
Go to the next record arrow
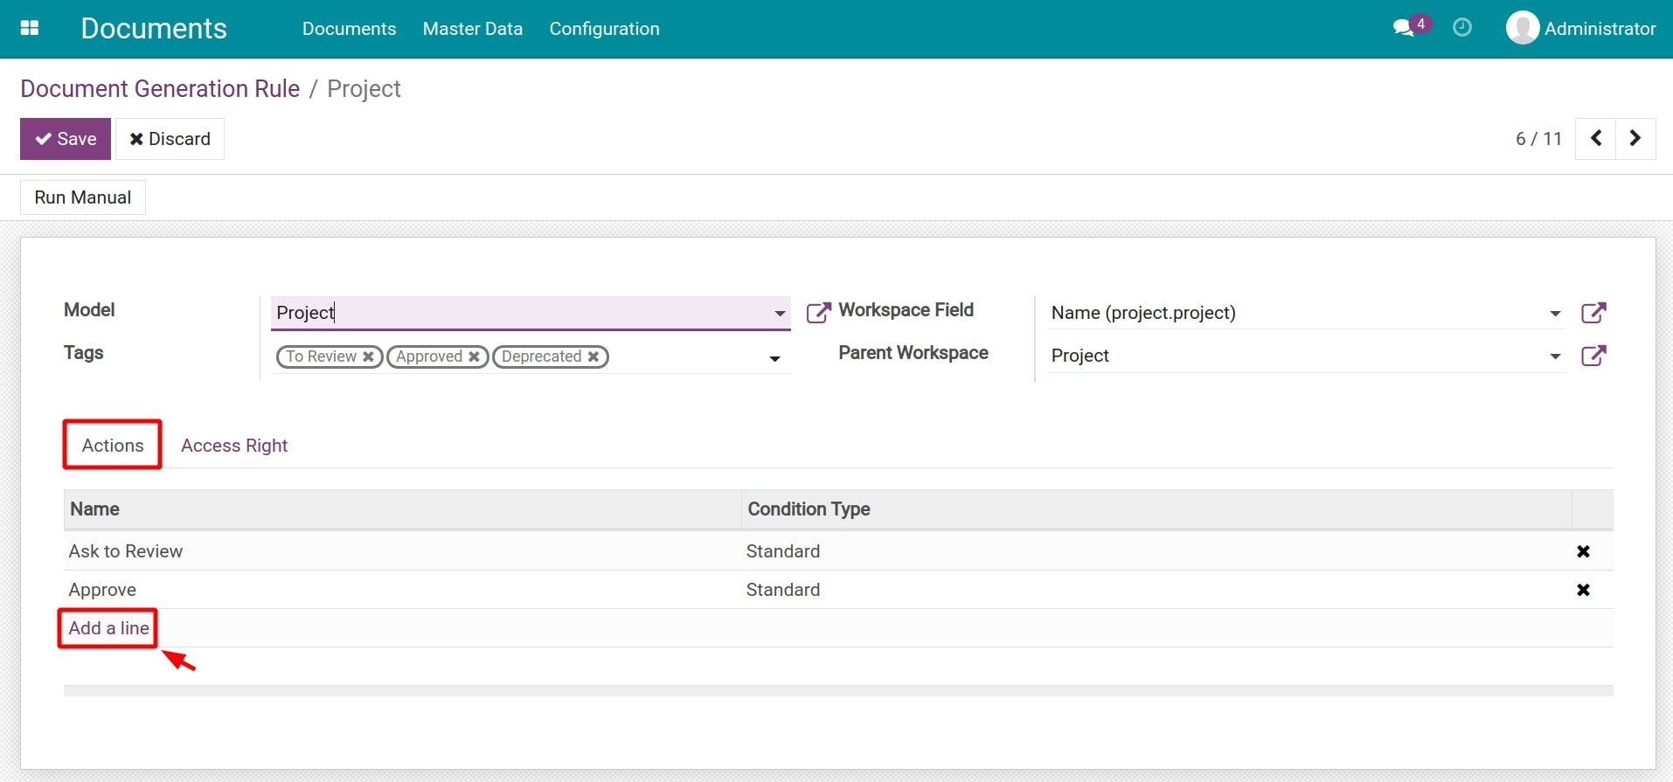tap(1635, 139)
